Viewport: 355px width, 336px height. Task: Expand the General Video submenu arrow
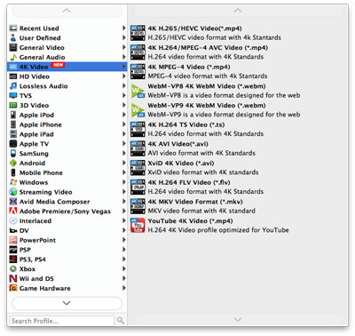coord(124,47)
